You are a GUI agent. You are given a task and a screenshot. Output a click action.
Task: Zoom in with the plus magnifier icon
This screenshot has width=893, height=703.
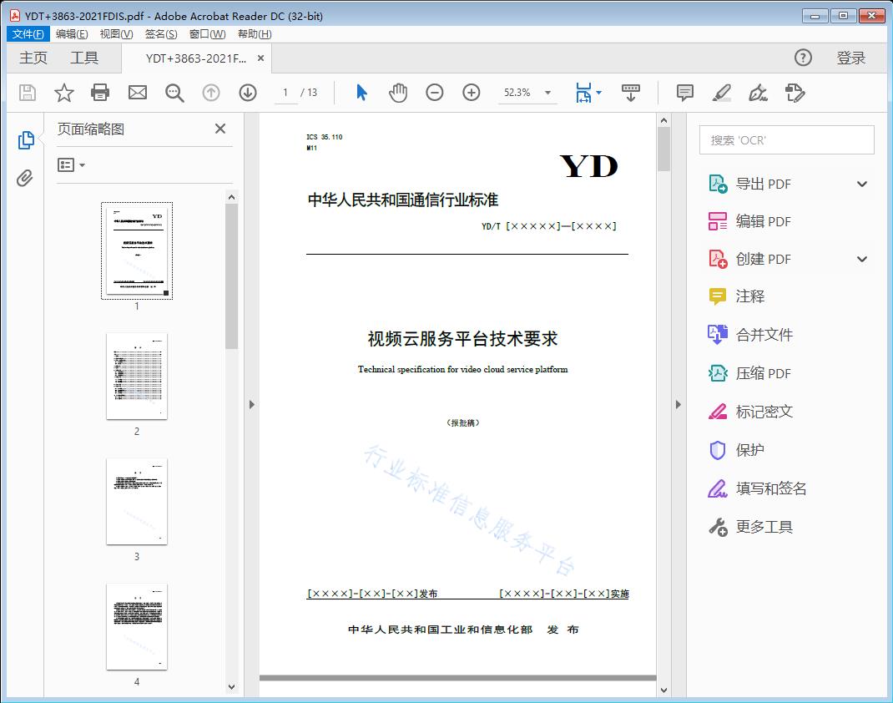[471, 93]
